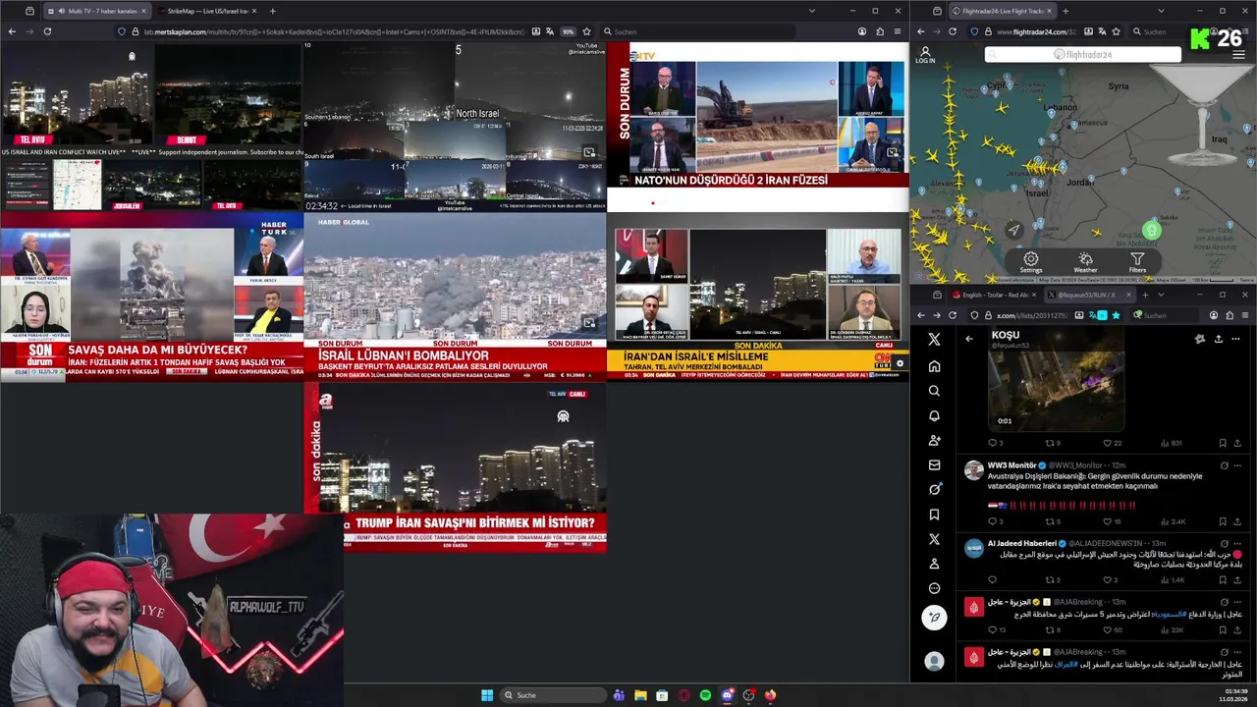Click LOG IN person icon on Flightradar24
The image size is (1257, 707).
tap(925, 55)
